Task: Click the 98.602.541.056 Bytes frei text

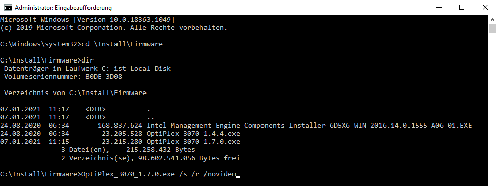Action: [x=189, y=158]
